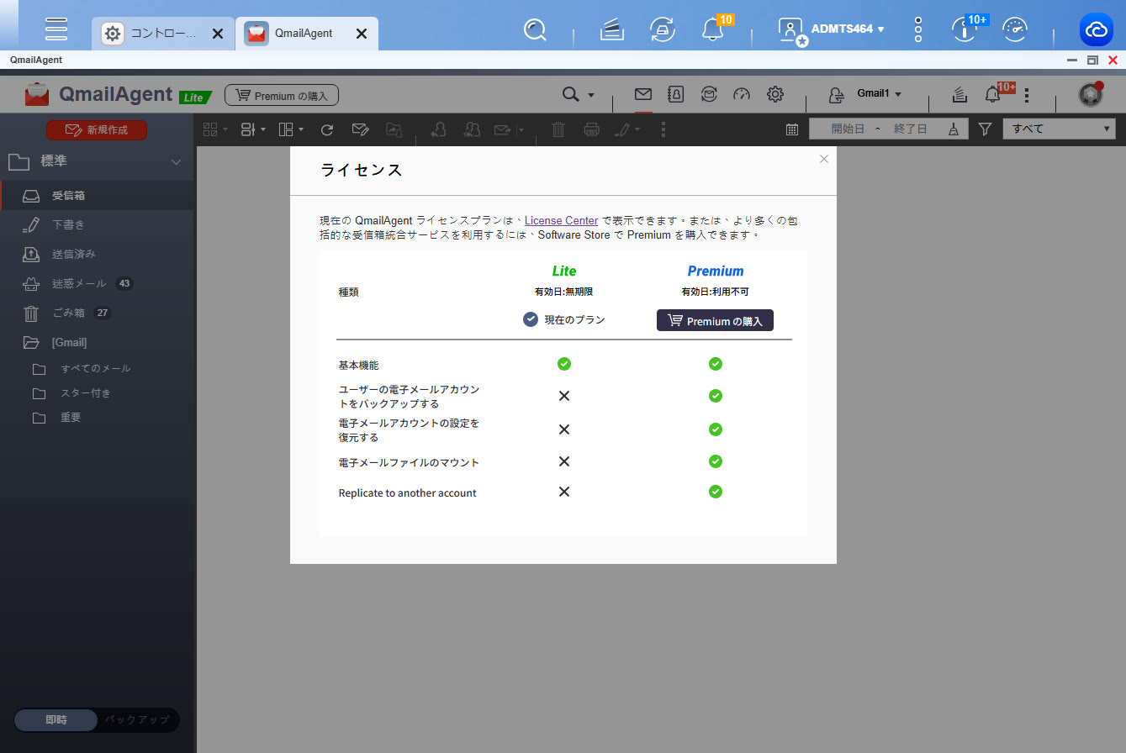Click the QTS search magnifier icon
The image size is (1126, 753).
pyautogui.click(x=535, y=29)
